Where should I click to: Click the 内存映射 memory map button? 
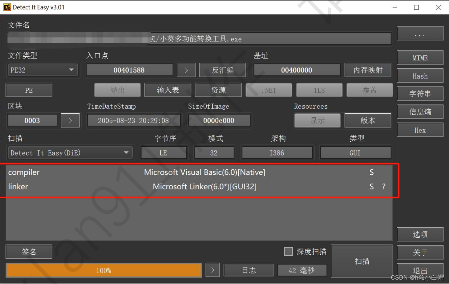coord(368,70)
